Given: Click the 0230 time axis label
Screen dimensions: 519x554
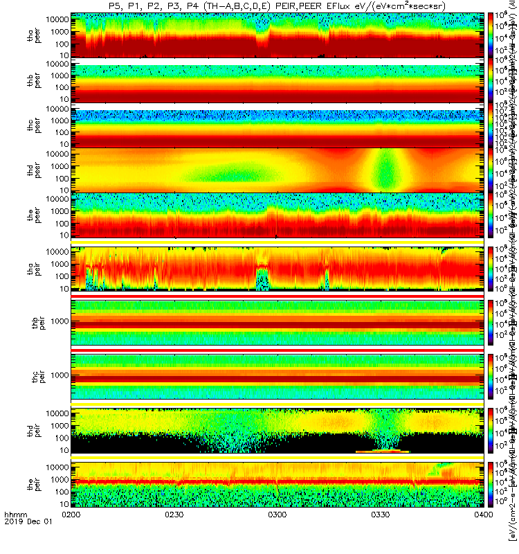Looking at the screenshot, I should tap(174, 515).
